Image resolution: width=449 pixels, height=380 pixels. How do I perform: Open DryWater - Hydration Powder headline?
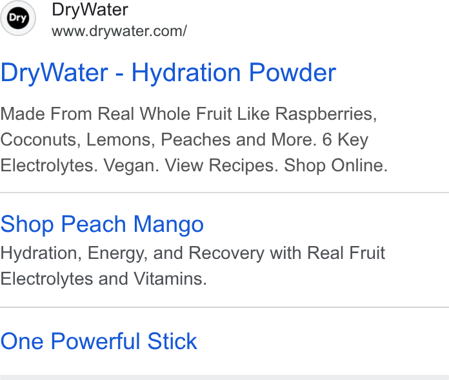click(x=168, y=73)
